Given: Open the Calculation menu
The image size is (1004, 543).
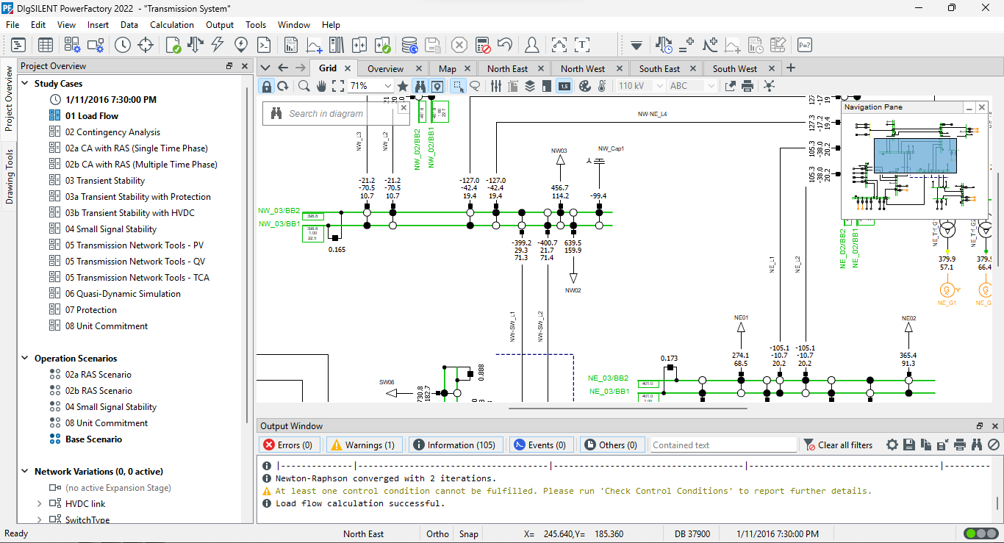Looking at the screenshot, I should coord(172,24).
